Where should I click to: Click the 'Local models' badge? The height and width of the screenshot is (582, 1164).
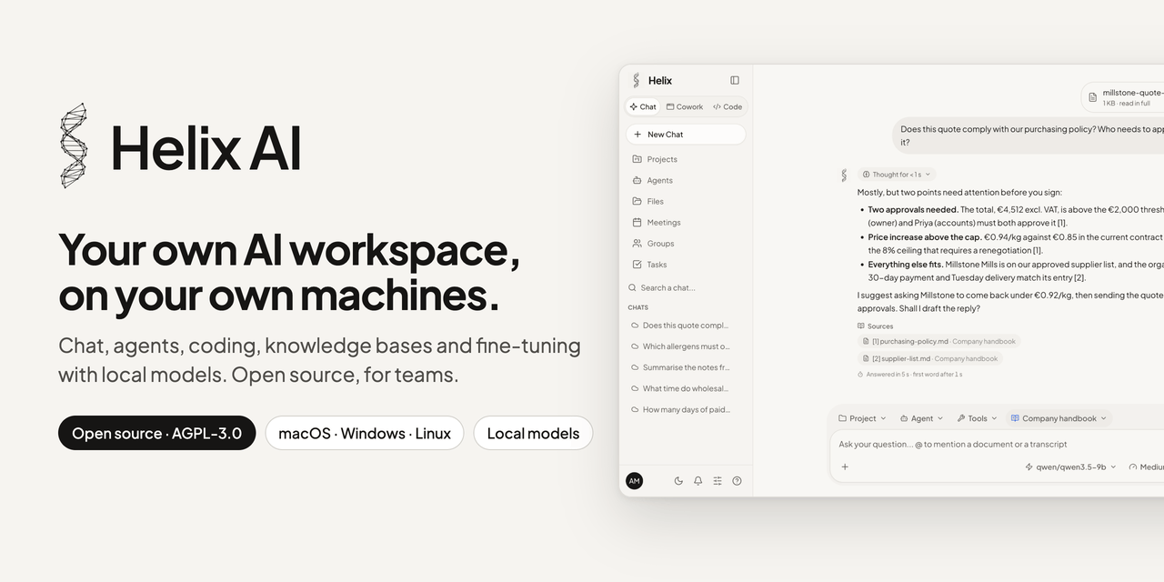coord(533,433)
